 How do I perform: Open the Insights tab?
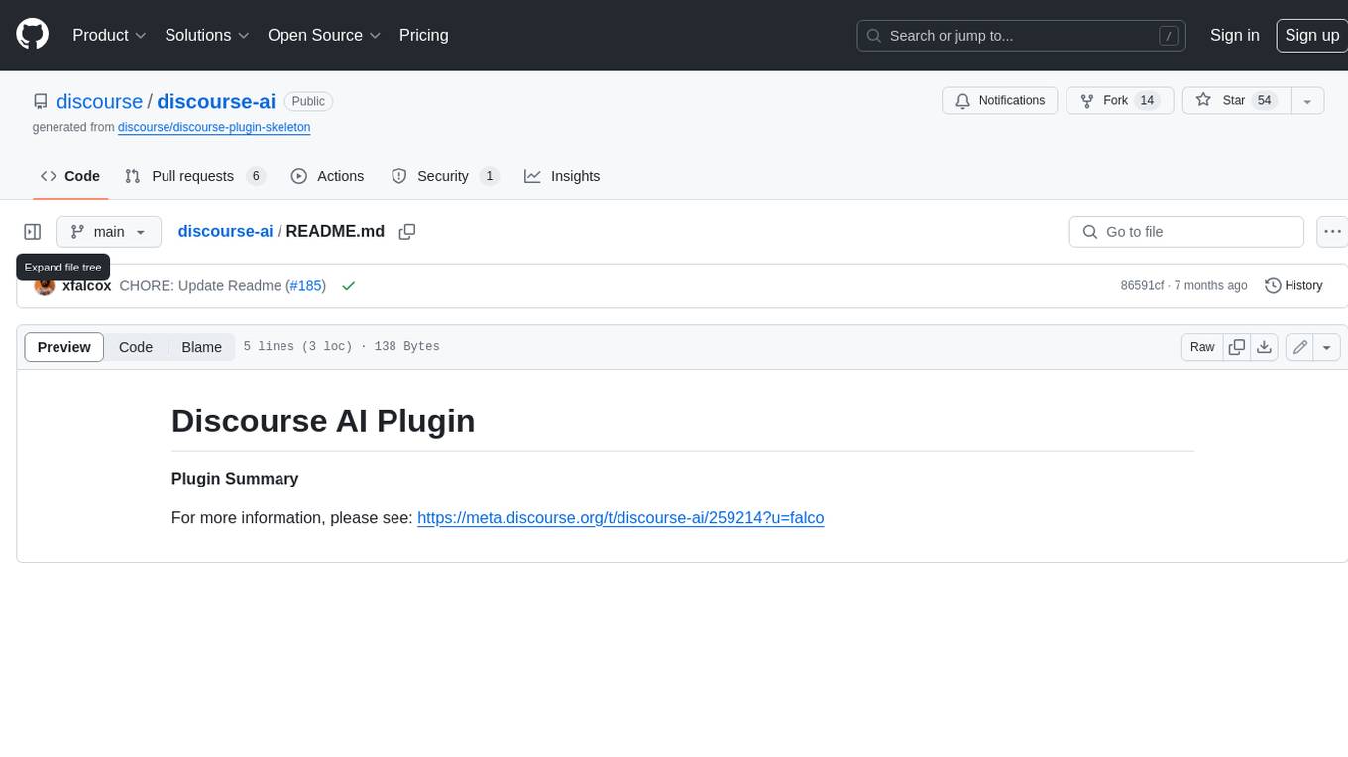pos(562,176)
